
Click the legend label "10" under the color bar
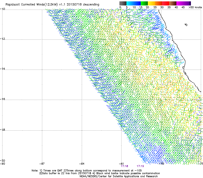(134, 7)
